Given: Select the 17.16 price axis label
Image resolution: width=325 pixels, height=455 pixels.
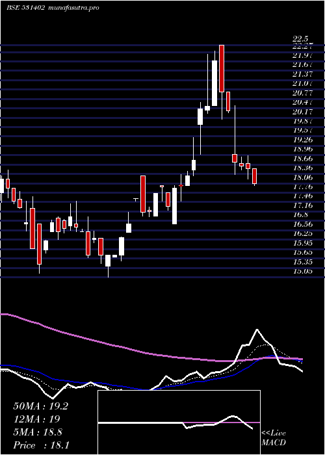Looking at the screenshot, I should 303,205.
